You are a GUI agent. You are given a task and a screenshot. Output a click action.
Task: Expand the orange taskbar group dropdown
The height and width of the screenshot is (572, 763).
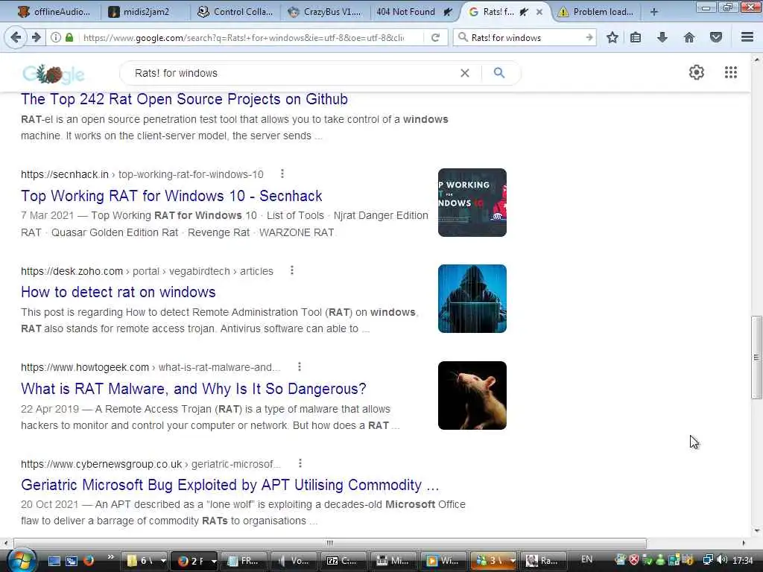(x=513, y=561)
